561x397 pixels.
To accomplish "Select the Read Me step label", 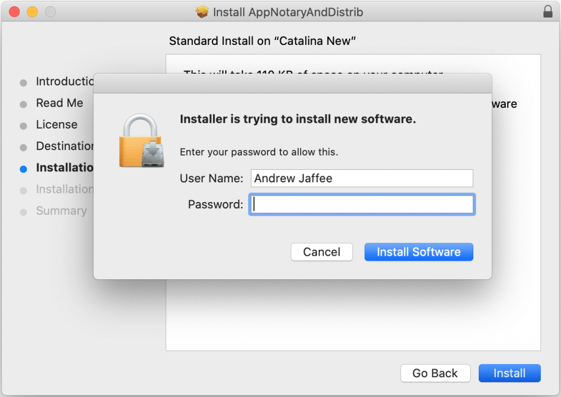I will [x=59, y=103].
